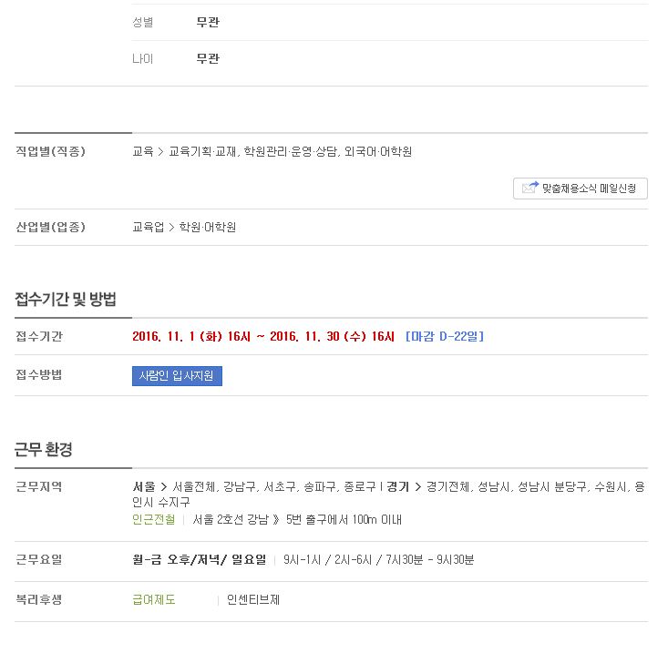Click the red 접수기간 date range
668x653 pixels.
click(263, 337)
